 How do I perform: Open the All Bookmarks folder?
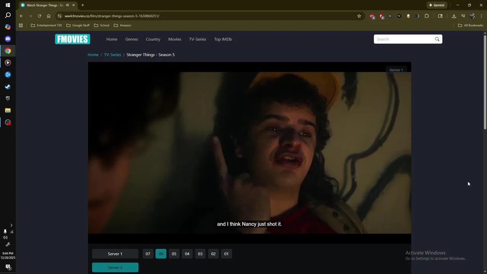tap(471, 25)
